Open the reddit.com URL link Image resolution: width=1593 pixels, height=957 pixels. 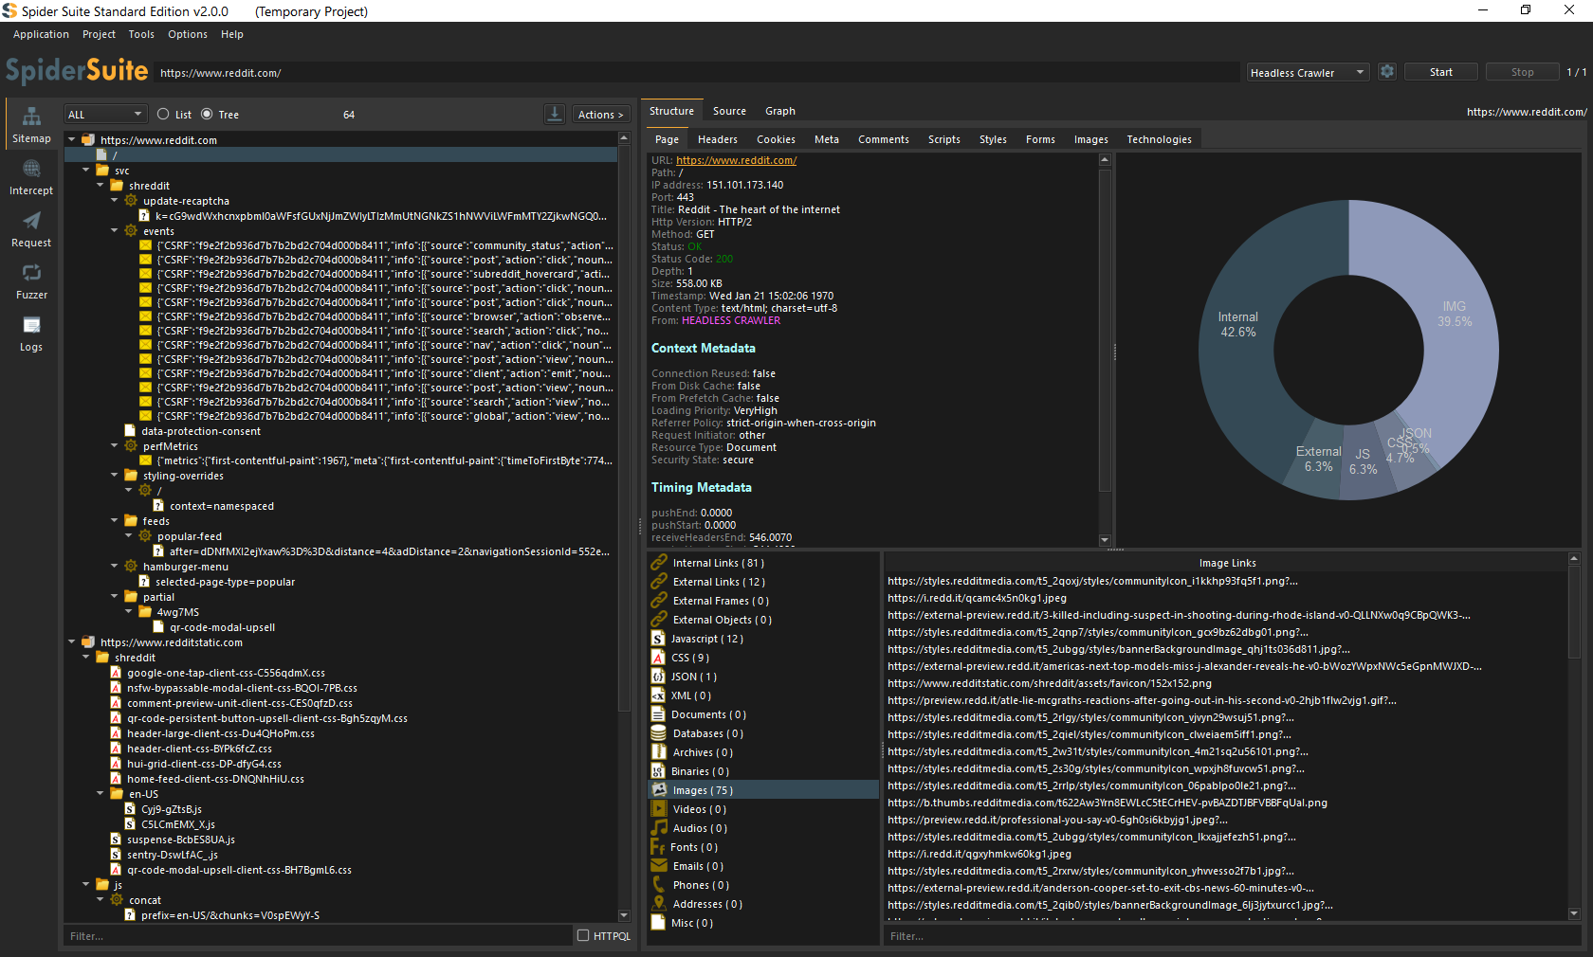point(736,160)
